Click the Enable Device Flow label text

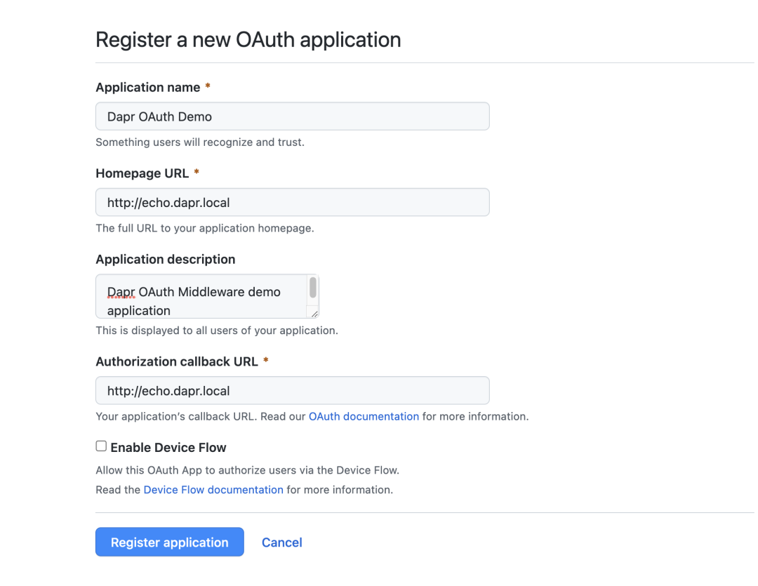[x=168, y=448]
